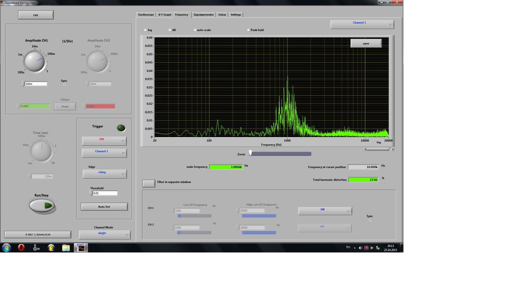
Task: Click the Auto Set button
Action: [x=104, y=207]
